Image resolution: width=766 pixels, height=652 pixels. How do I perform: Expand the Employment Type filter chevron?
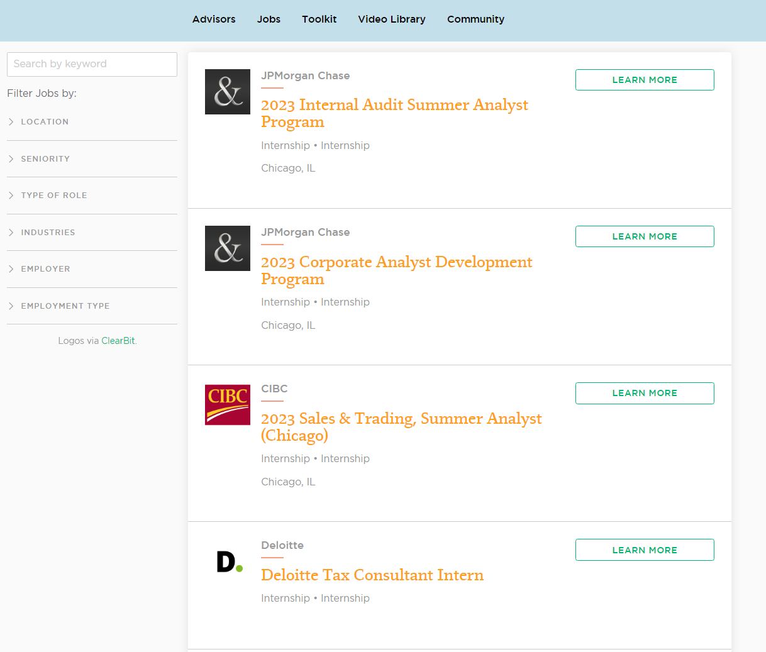coord(11,306)
